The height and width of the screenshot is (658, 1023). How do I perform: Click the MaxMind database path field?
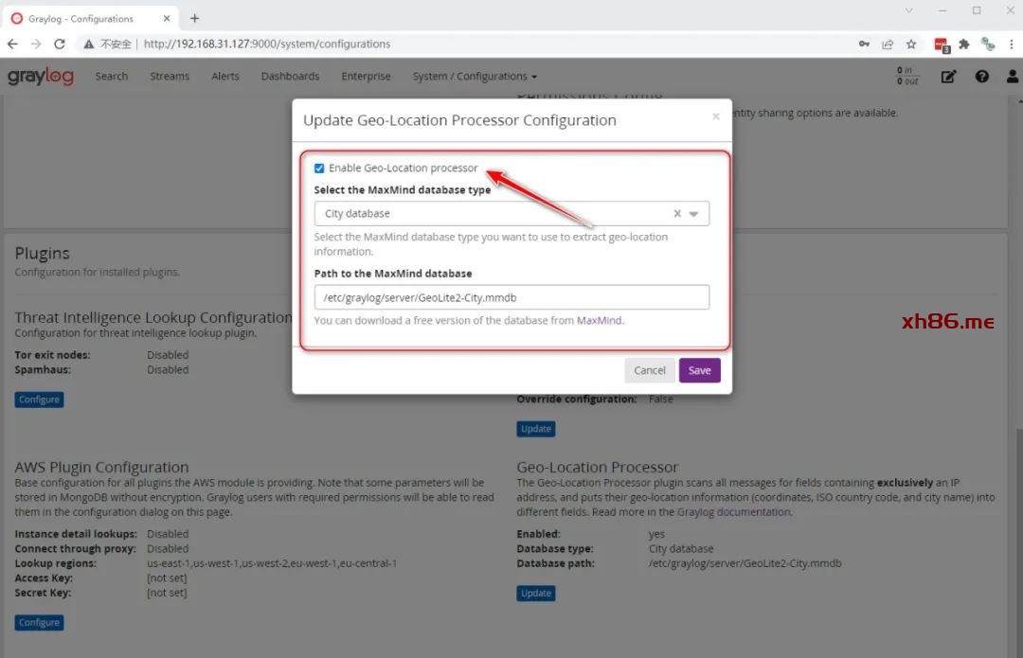(x=511, y=297)
